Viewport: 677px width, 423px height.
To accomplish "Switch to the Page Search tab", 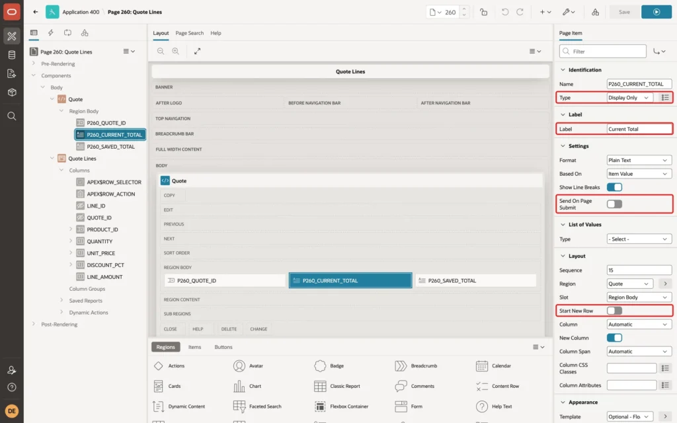I will coord(189,33).
